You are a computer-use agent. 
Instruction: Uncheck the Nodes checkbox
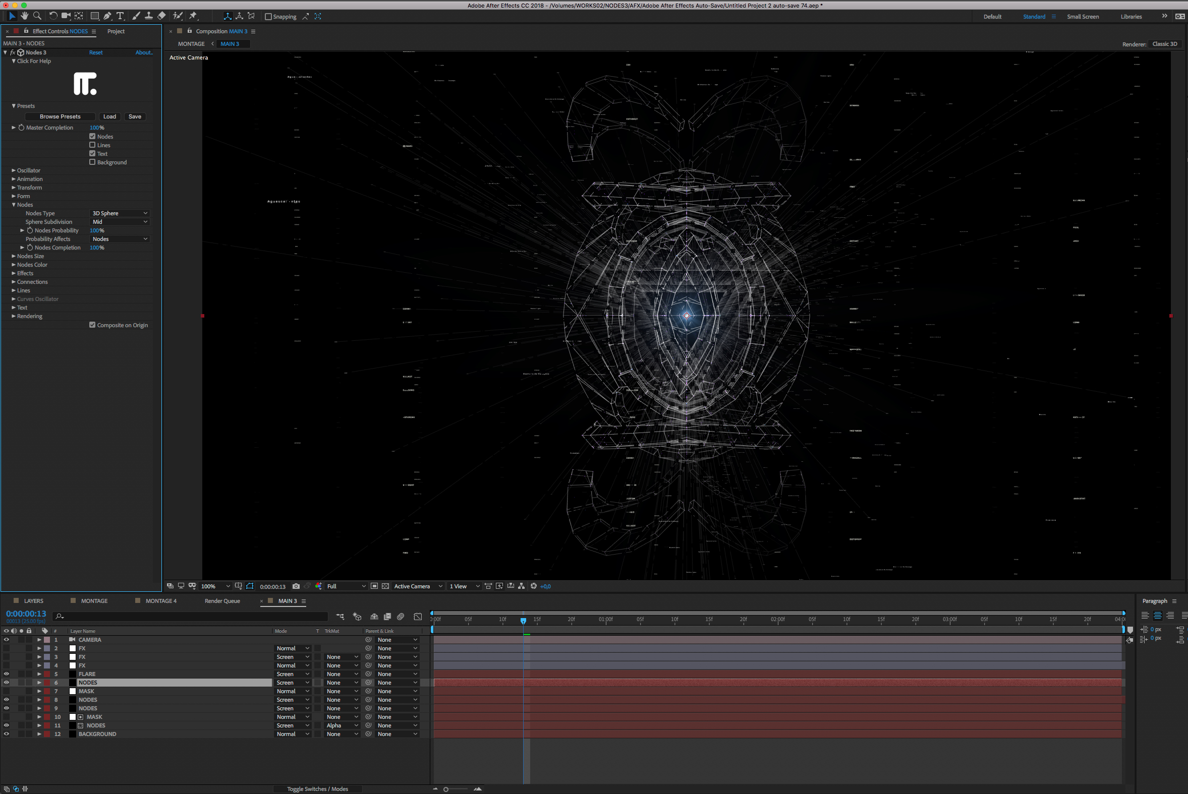92,136
